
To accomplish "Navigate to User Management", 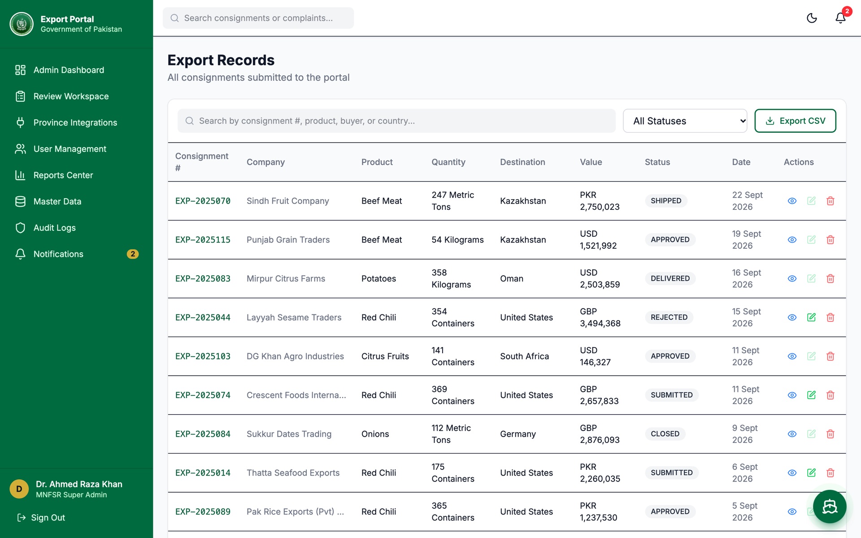I will (x=76, y=149).
